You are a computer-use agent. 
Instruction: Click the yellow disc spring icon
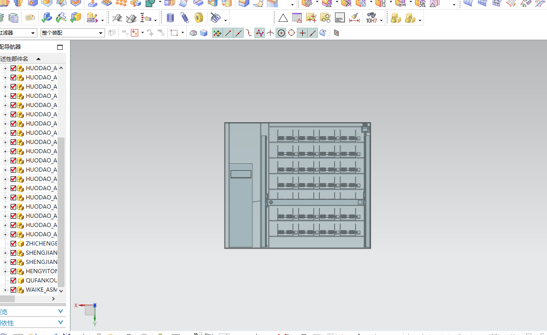(199, 18)
